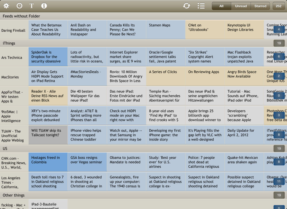Select the Feeds without Folder header

(x=143, y=16)
